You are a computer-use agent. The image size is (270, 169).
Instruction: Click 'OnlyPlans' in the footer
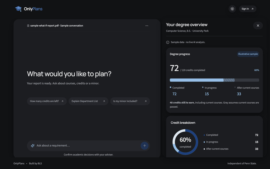19,164
